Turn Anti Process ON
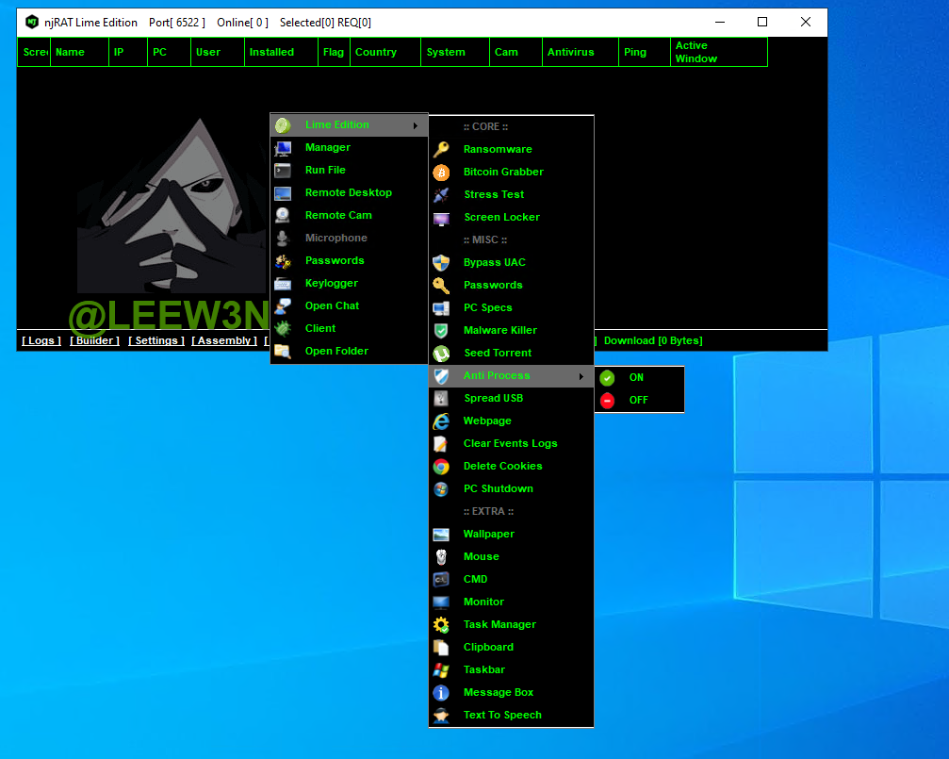The height and width of the screenshot is (759, 949). coord(636,377)
